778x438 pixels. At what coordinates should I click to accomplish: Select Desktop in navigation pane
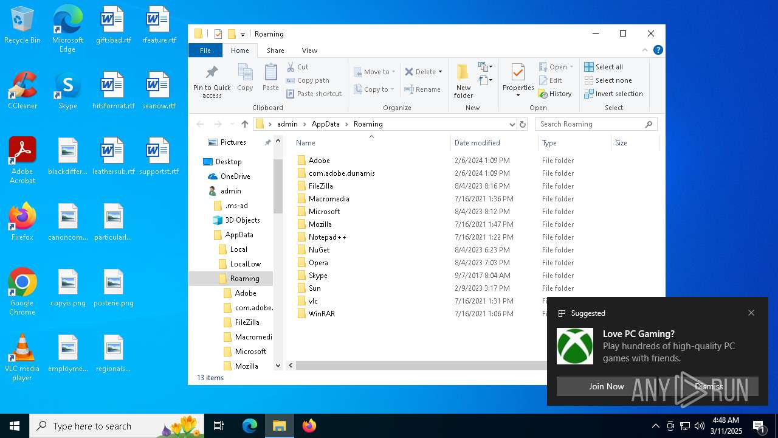pos(228,162)
